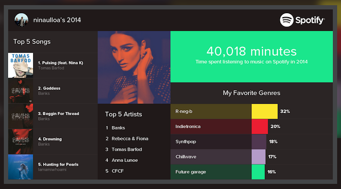Select the "Top 5 Songs" heading
This screenshot has height=189, width=341.
point(32,42)
